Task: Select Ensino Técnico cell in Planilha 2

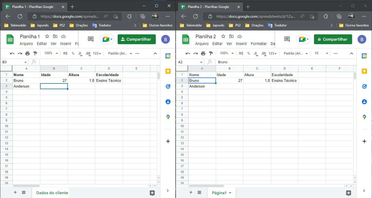Action: (285, 80)
